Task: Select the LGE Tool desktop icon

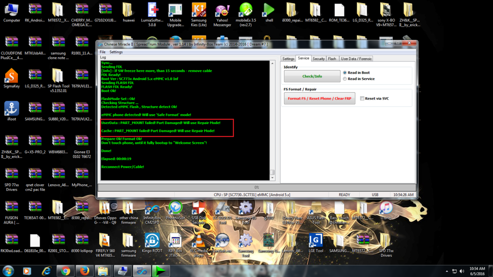Action: pyautogui.click(x=316, y=243)
